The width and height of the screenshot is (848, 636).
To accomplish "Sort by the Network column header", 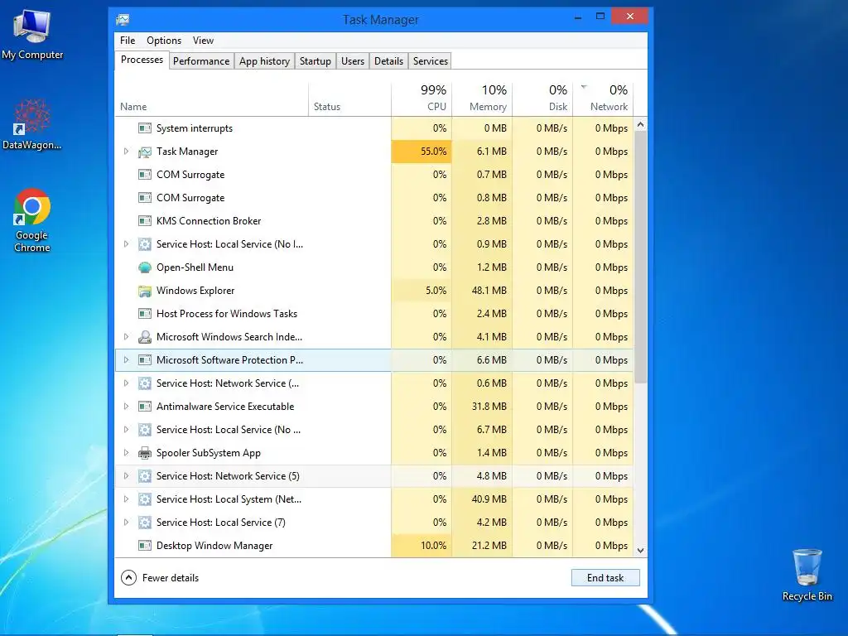I will coord(603,99).
